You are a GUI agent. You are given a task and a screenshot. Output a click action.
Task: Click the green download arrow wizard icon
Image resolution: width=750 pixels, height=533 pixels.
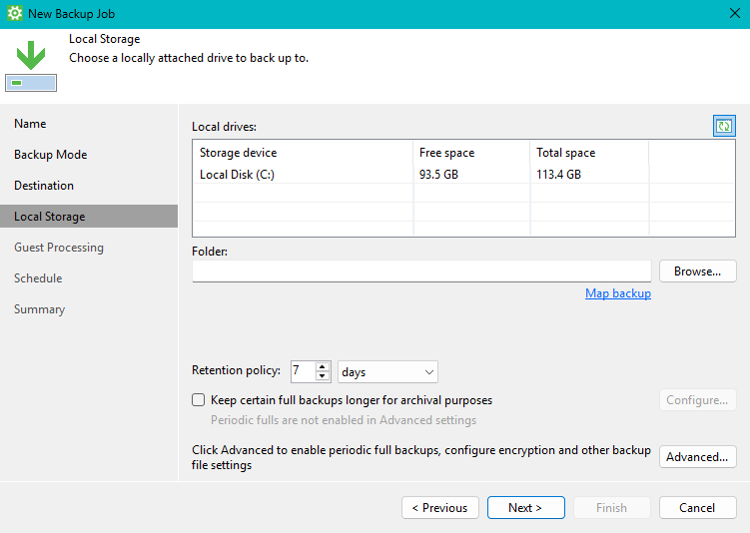tap(31, 55)
